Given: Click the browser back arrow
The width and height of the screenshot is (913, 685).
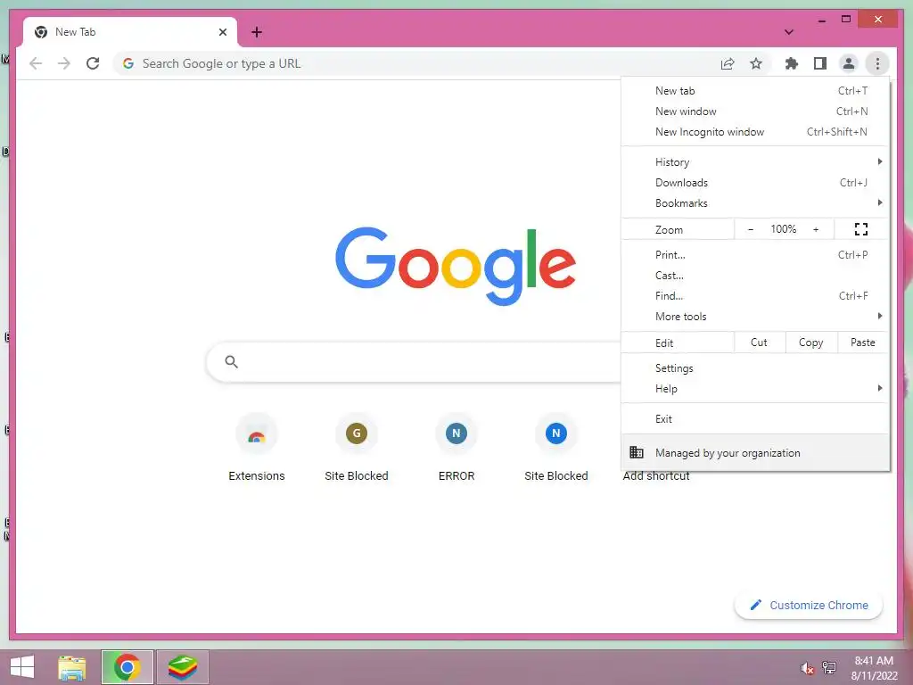Looking at the screenshot, I should click(x=36, y=63).
